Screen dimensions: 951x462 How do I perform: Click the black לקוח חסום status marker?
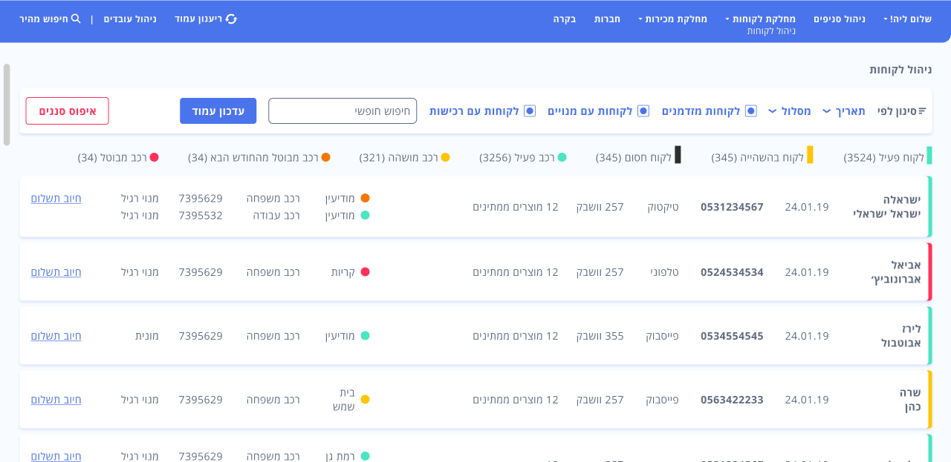click(x=678, y=155)
